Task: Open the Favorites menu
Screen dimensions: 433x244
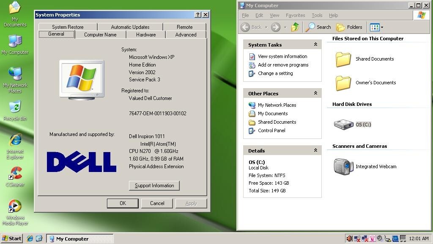Action: [295, 15]
